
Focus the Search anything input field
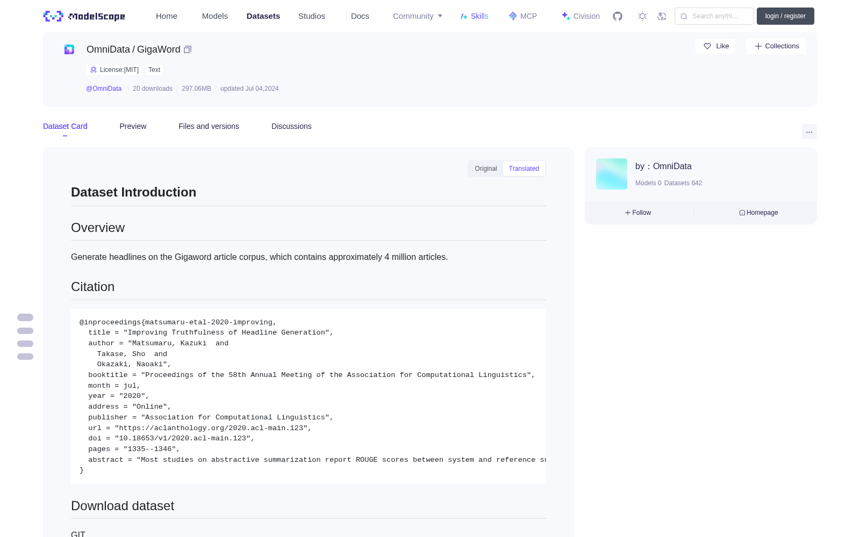pyautogui.click(x=714, y=16)
